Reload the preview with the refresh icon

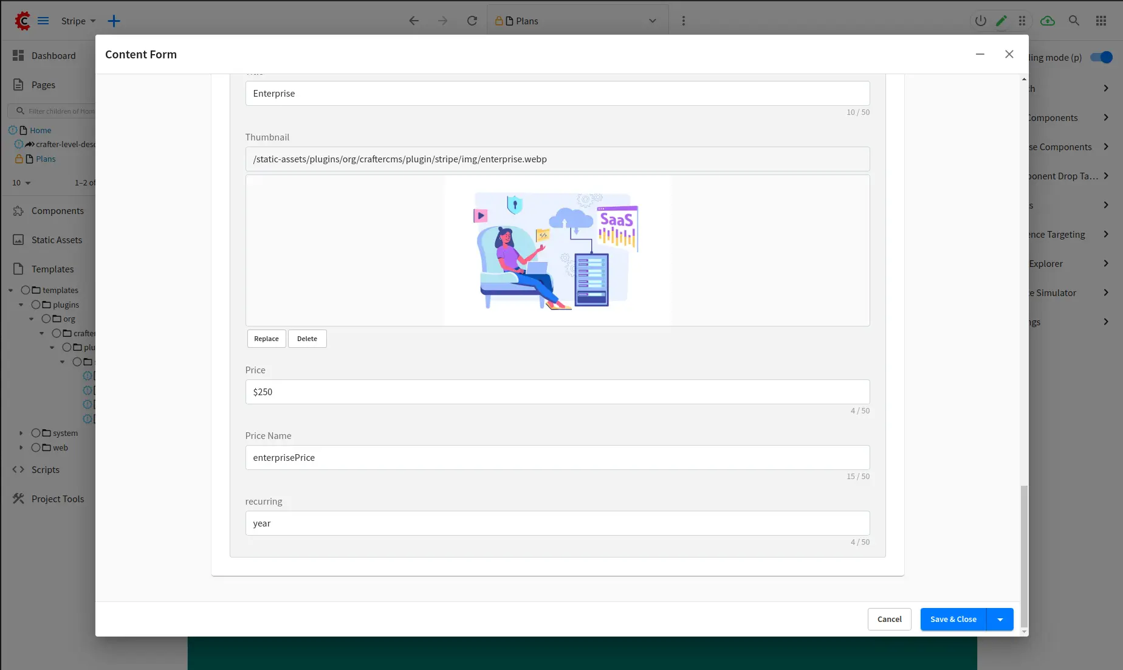point(472,21)
